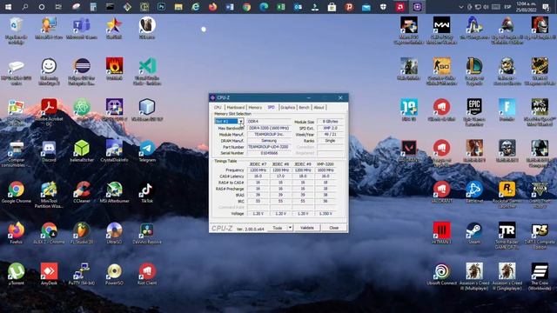Switch to the Graphics tab in CPU-Z

pyautogui.click(x=288, y=107)
